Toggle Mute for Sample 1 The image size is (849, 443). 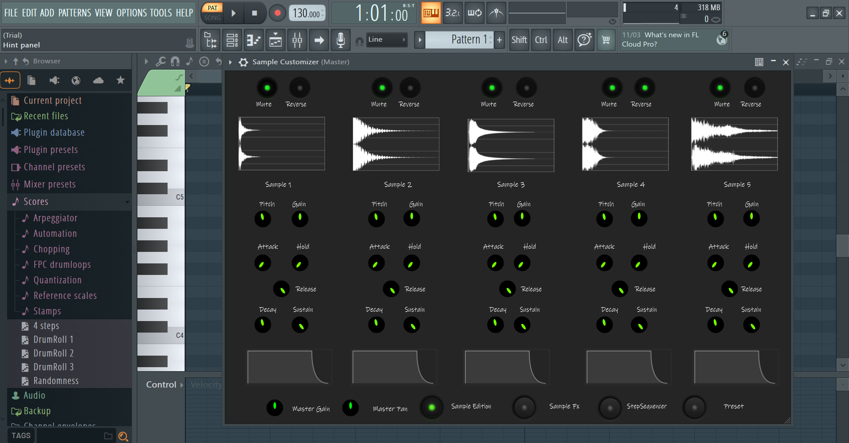coord(267,88)
